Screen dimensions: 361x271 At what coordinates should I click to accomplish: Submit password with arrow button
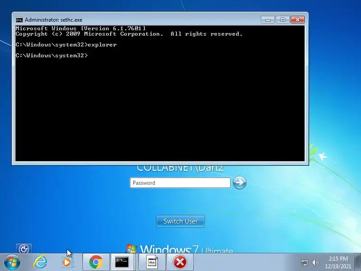[240, 183]
